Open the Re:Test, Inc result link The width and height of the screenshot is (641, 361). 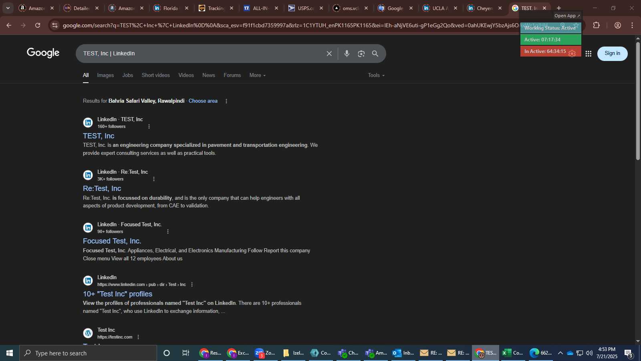[x=102, y=189]
